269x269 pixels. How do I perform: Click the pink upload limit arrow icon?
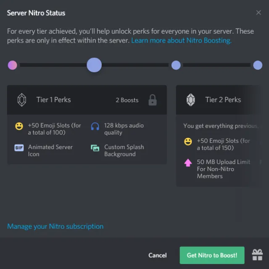coord(188,163)
